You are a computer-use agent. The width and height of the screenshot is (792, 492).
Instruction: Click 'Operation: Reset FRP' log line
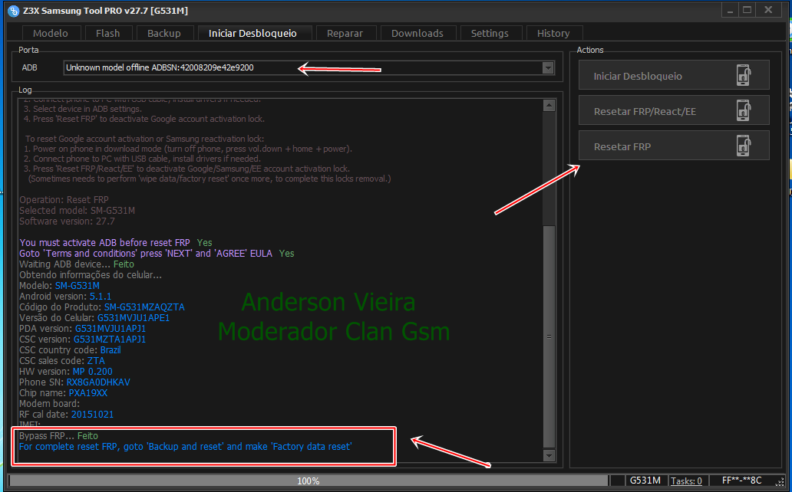pyautogui.click(x=64, y=200)
